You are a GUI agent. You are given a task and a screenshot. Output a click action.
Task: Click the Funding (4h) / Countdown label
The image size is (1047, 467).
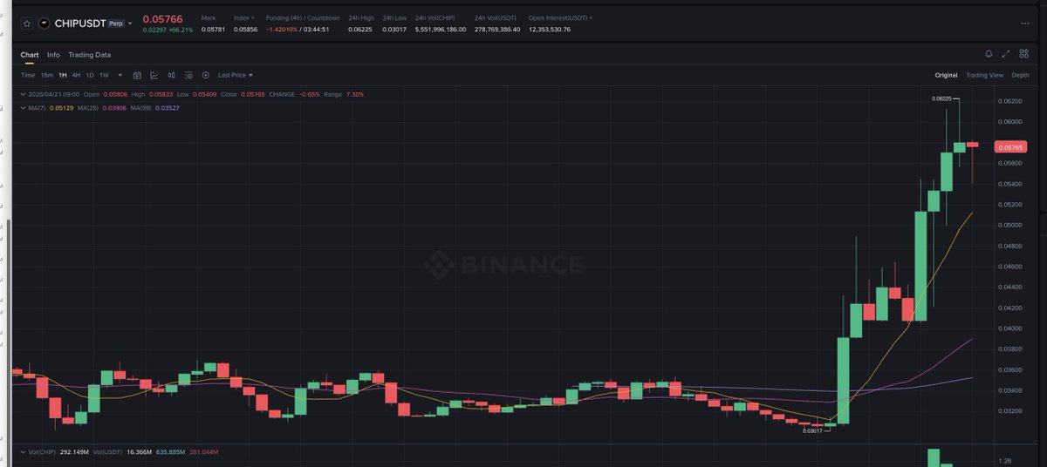pyautogui.click(x=303, y=17)
